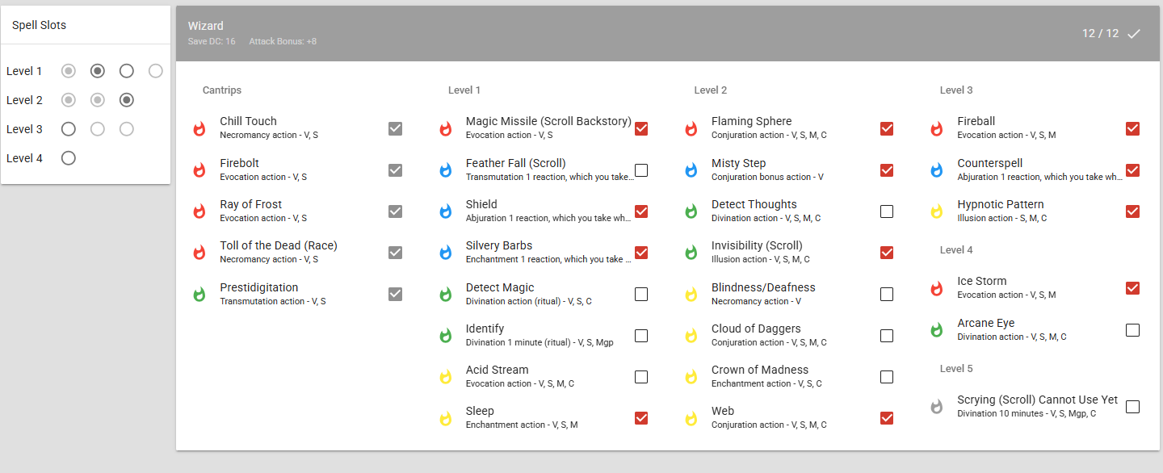1163x473 pixels.
Task: Uncheck the Invisibility (Scroll) checkbox
Action: (887, 253)
